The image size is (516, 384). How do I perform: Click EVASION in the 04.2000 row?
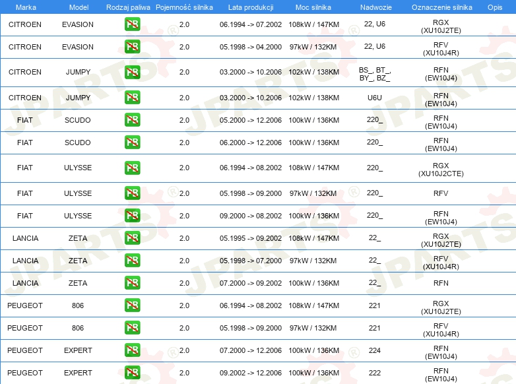click(x=78, y=47)
